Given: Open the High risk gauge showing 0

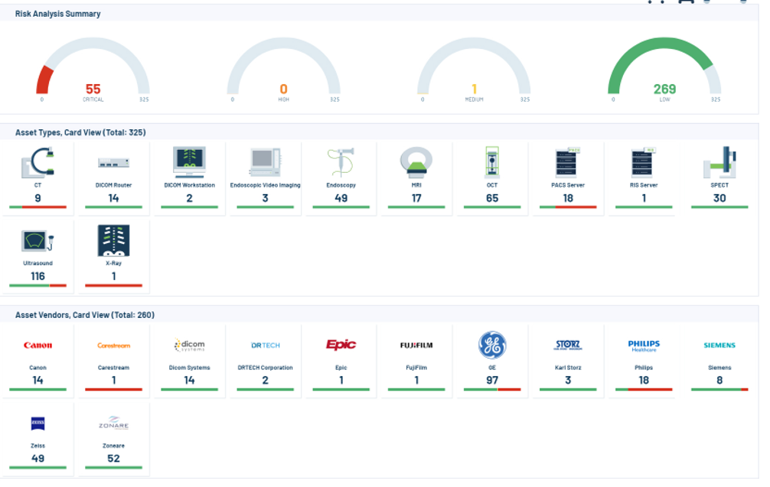Looking at the screenshot, I should (x=283, y=69).
